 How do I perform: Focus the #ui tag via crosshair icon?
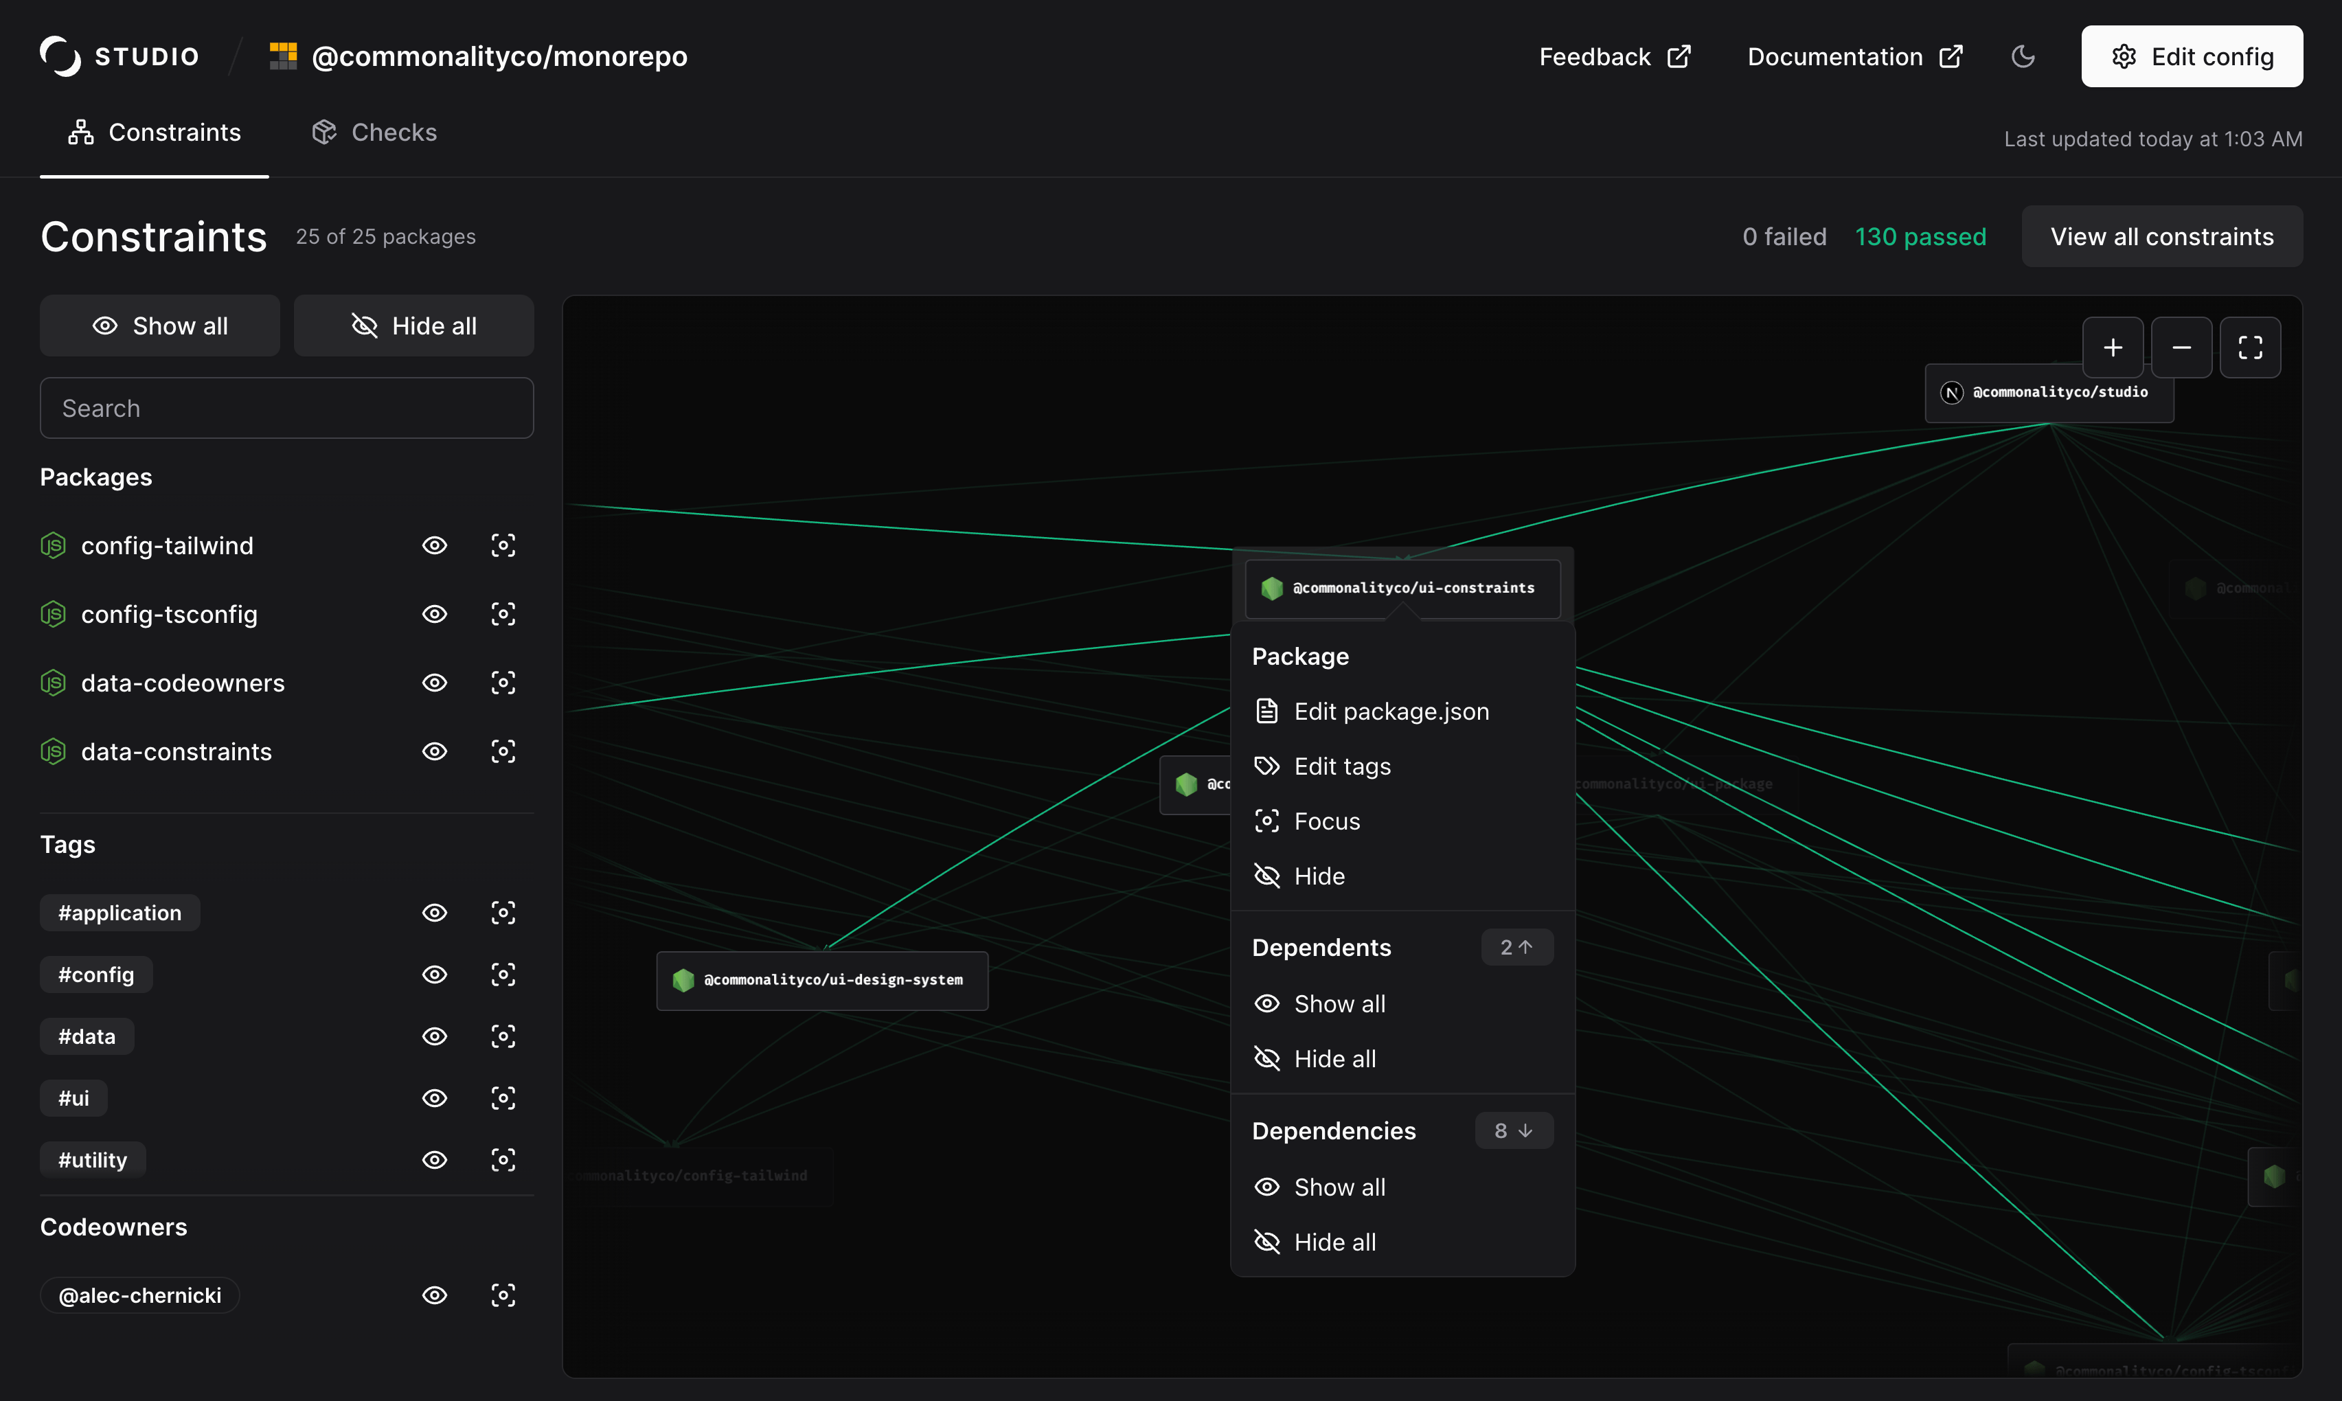click(503, 1097)
